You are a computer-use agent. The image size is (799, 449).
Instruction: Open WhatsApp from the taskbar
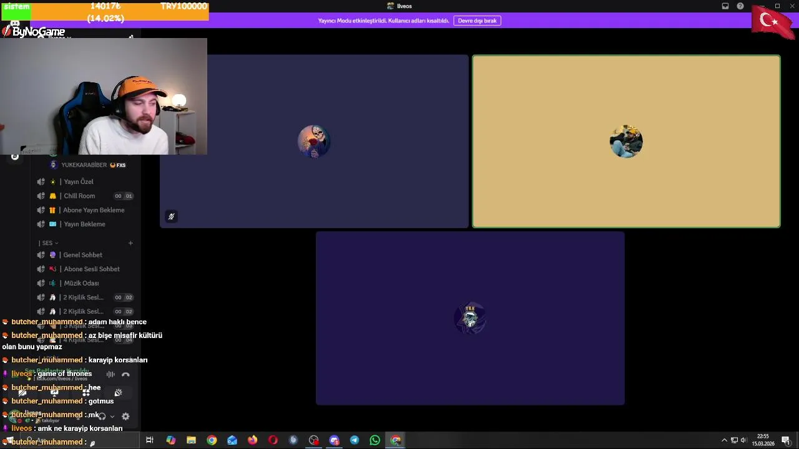pos(375,440)
